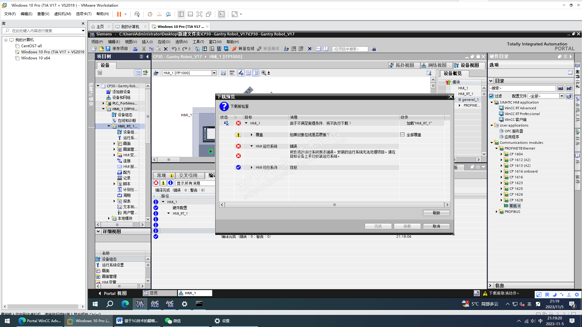Click the yellow warning filter icon

(163, 183)
